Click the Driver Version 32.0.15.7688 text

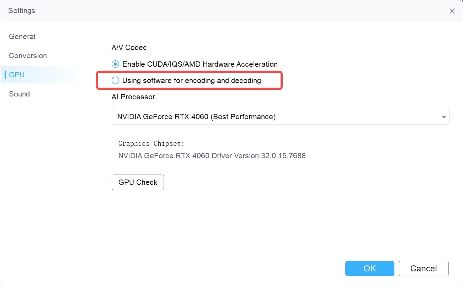[259, 156]
